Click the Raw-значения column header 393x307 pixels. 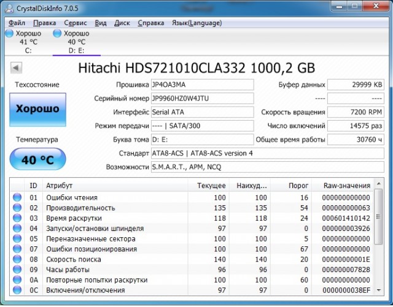coord(343,186)
